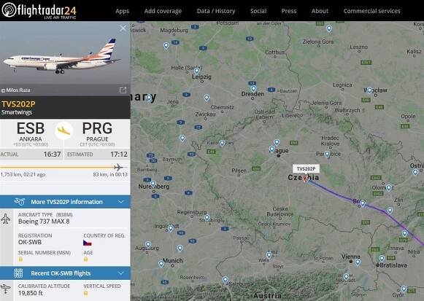Select the airport pin marker near Dresden
Image resolution: width=424 pixels, height=301 pixels.
(x=253, y=89)
